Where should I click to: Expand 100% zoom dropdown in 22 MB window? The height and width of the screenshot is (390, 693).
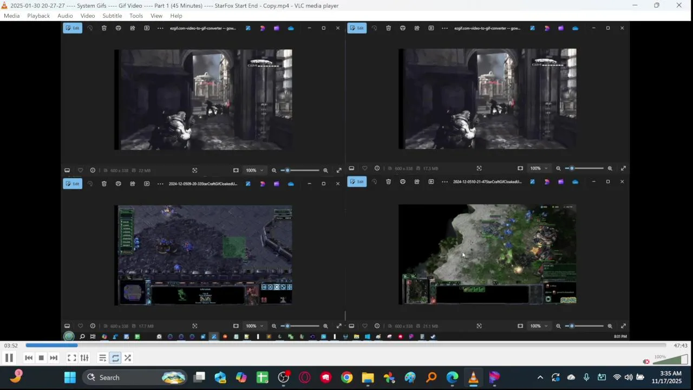(x=254, y=170)
